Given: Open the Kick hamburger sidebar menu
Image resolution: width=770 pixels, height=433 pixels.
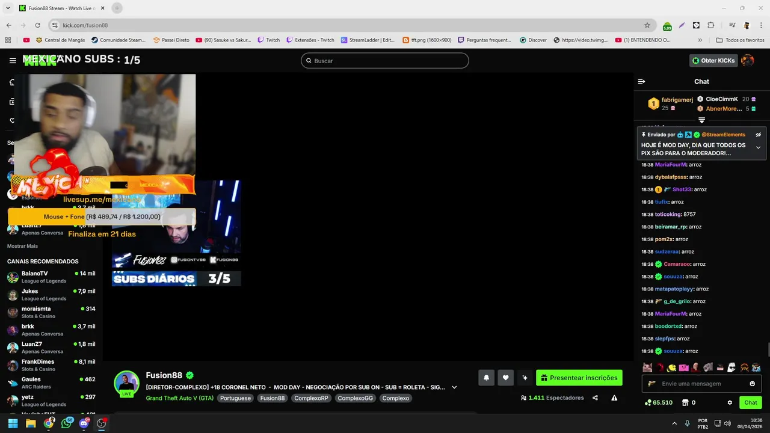Looking at the screenshot, I should (x=13, y=61).
